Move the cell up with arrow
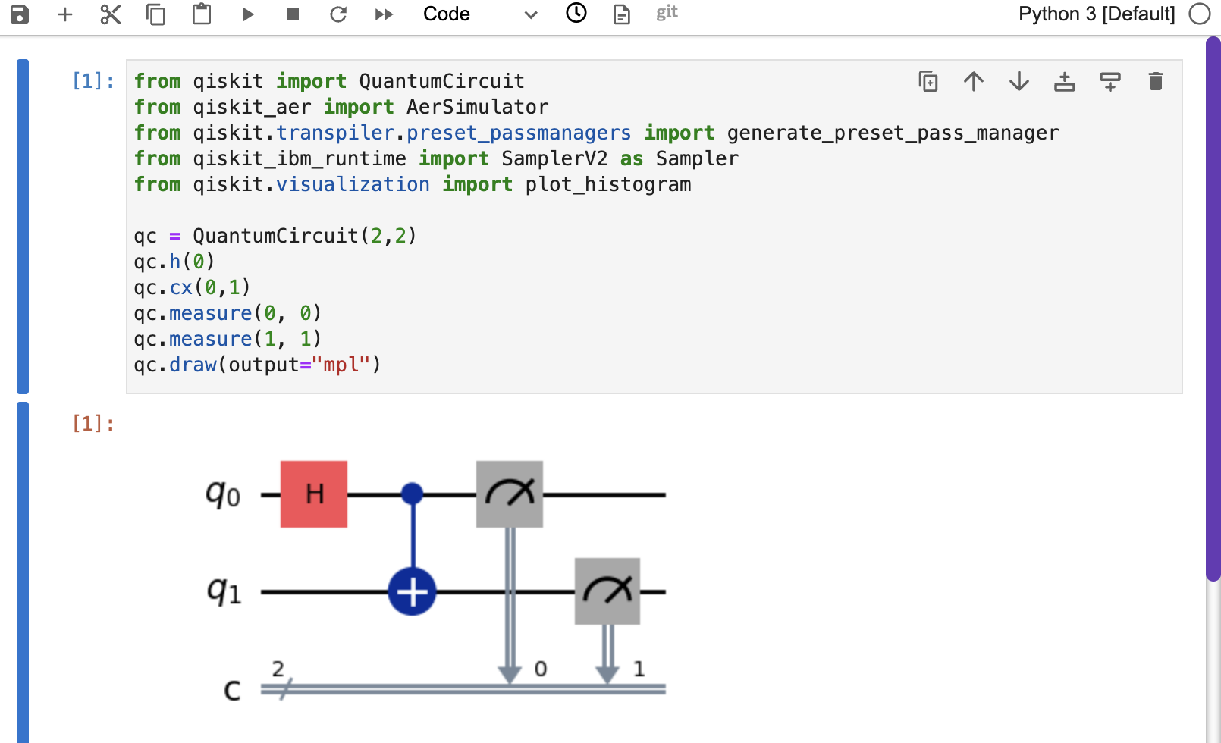Screen dimensions: 1221x743 pos(974,81)
